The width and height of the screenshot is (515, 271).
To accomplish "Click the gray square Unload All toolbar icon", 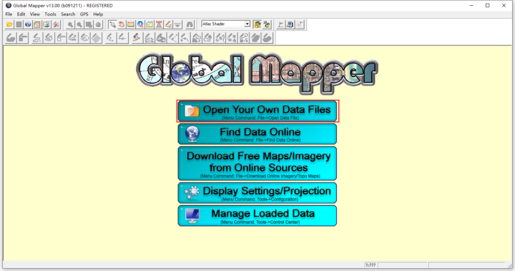I will [19, 24].
